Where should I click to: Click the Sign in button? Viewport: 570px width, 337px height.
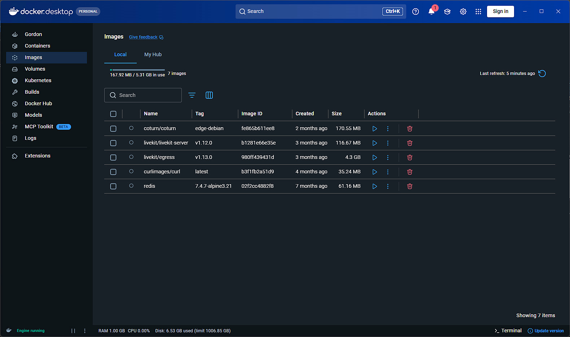[x=500, y=12]
